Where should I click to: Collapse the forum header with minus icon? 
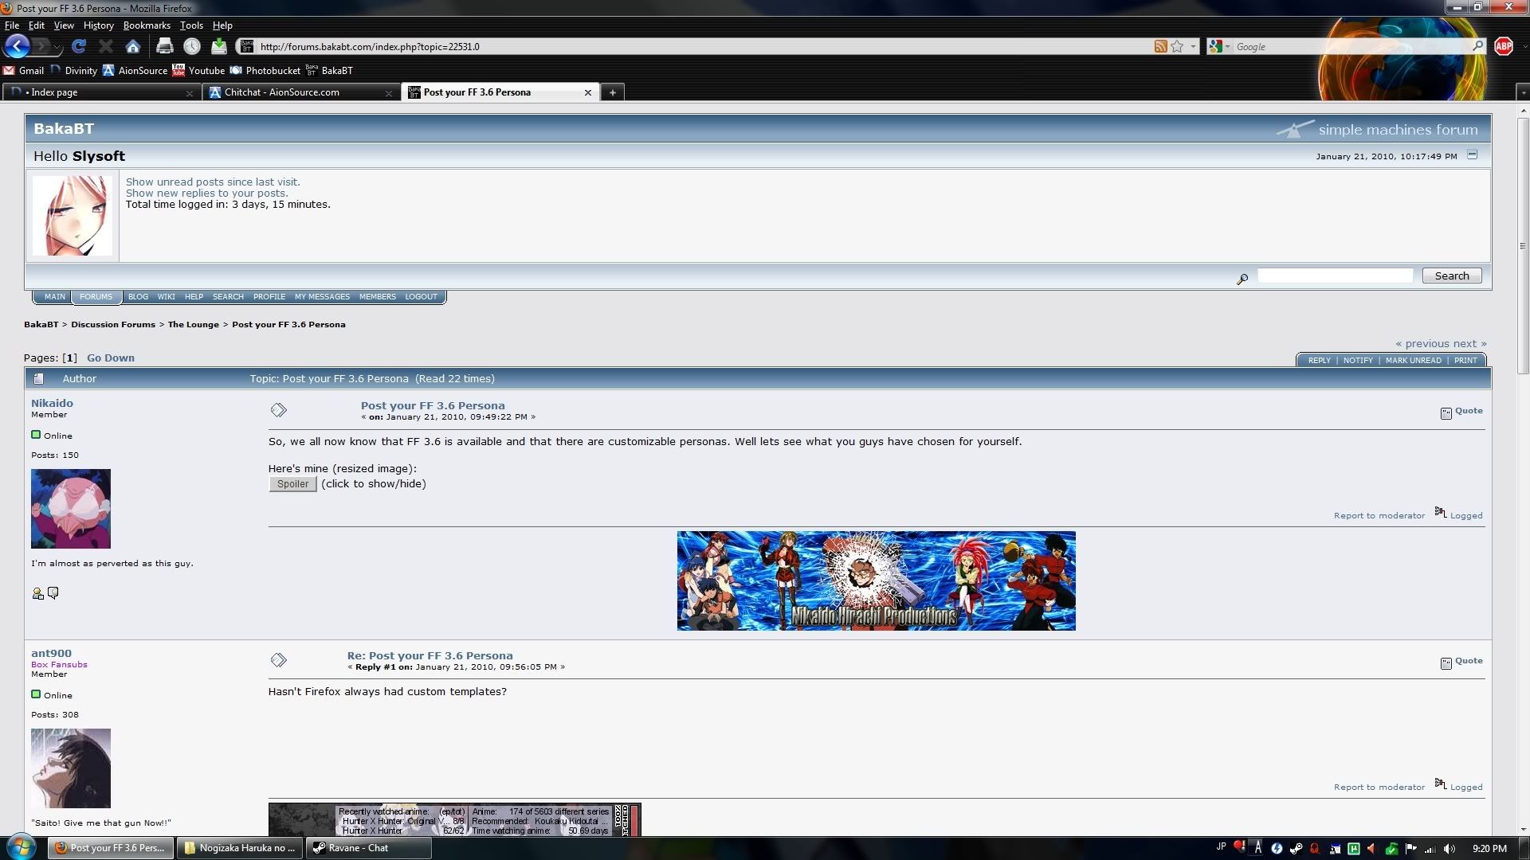pos(1472,154)
